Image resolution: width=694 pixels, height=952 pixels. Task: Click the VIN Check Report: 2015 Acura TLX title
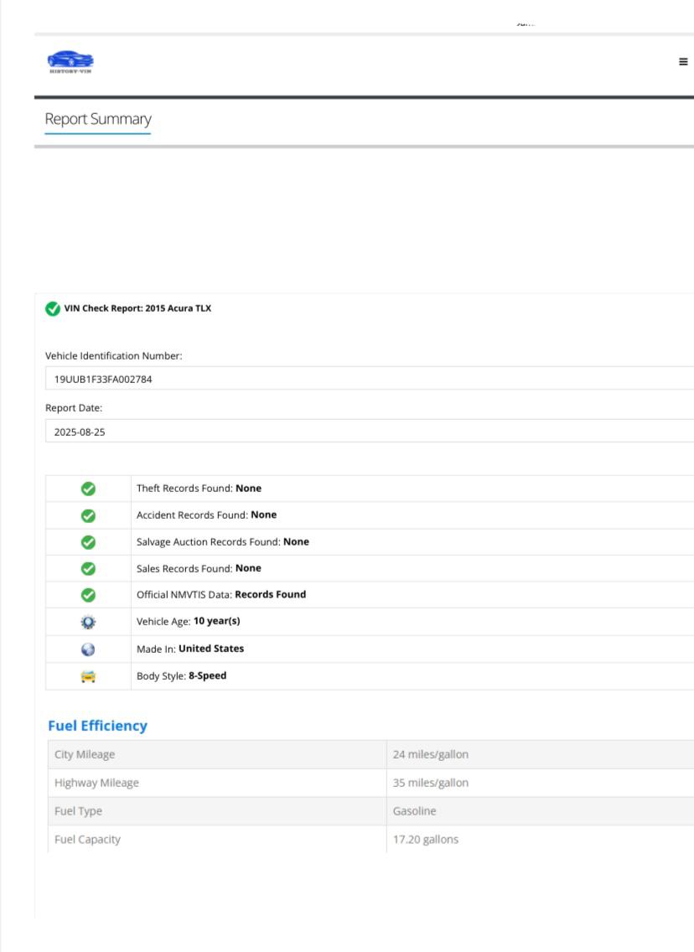(x=137, y=308)
